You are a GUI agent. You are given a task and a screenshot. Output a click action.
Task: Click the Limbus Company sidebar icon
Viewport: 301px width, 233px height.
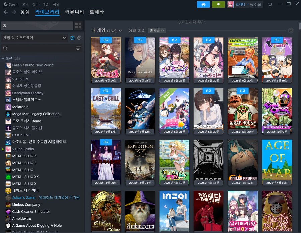point(8,205)
